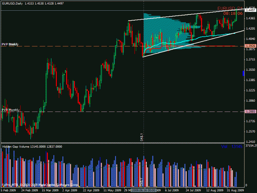Click the 1.4040 price scale value

[x=250, y=39]
